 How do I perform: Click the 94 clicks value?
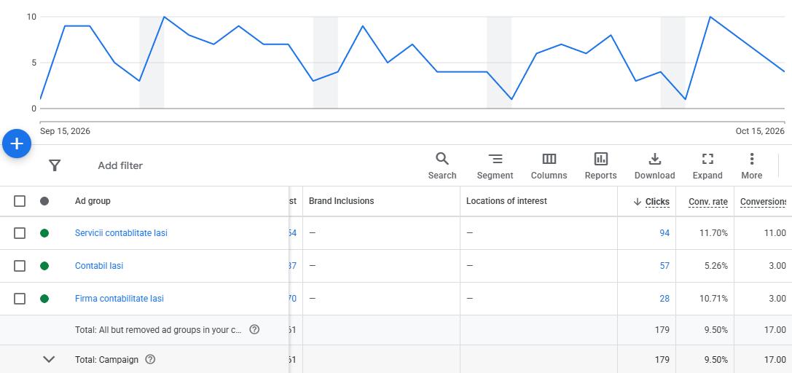pyautogui.click(x=664, y=232)
